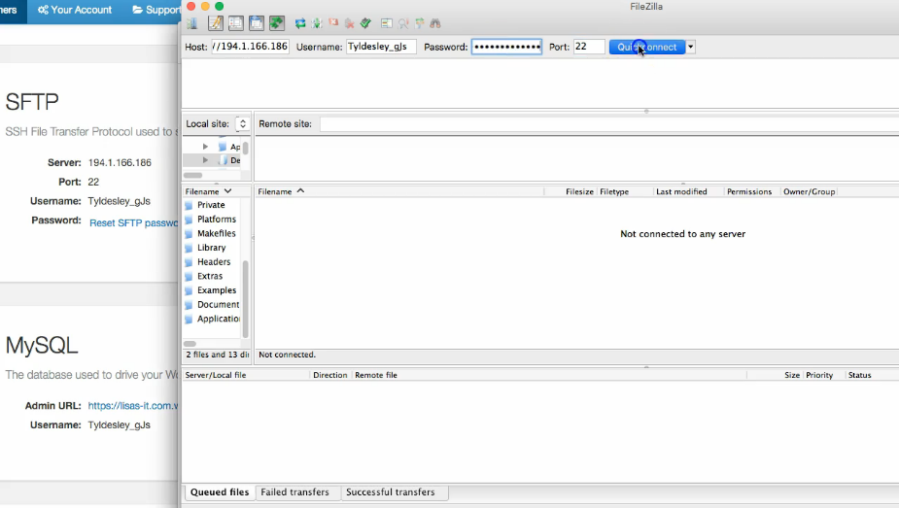
Task: Select the Library folder
Action: (x=211, y=248)
